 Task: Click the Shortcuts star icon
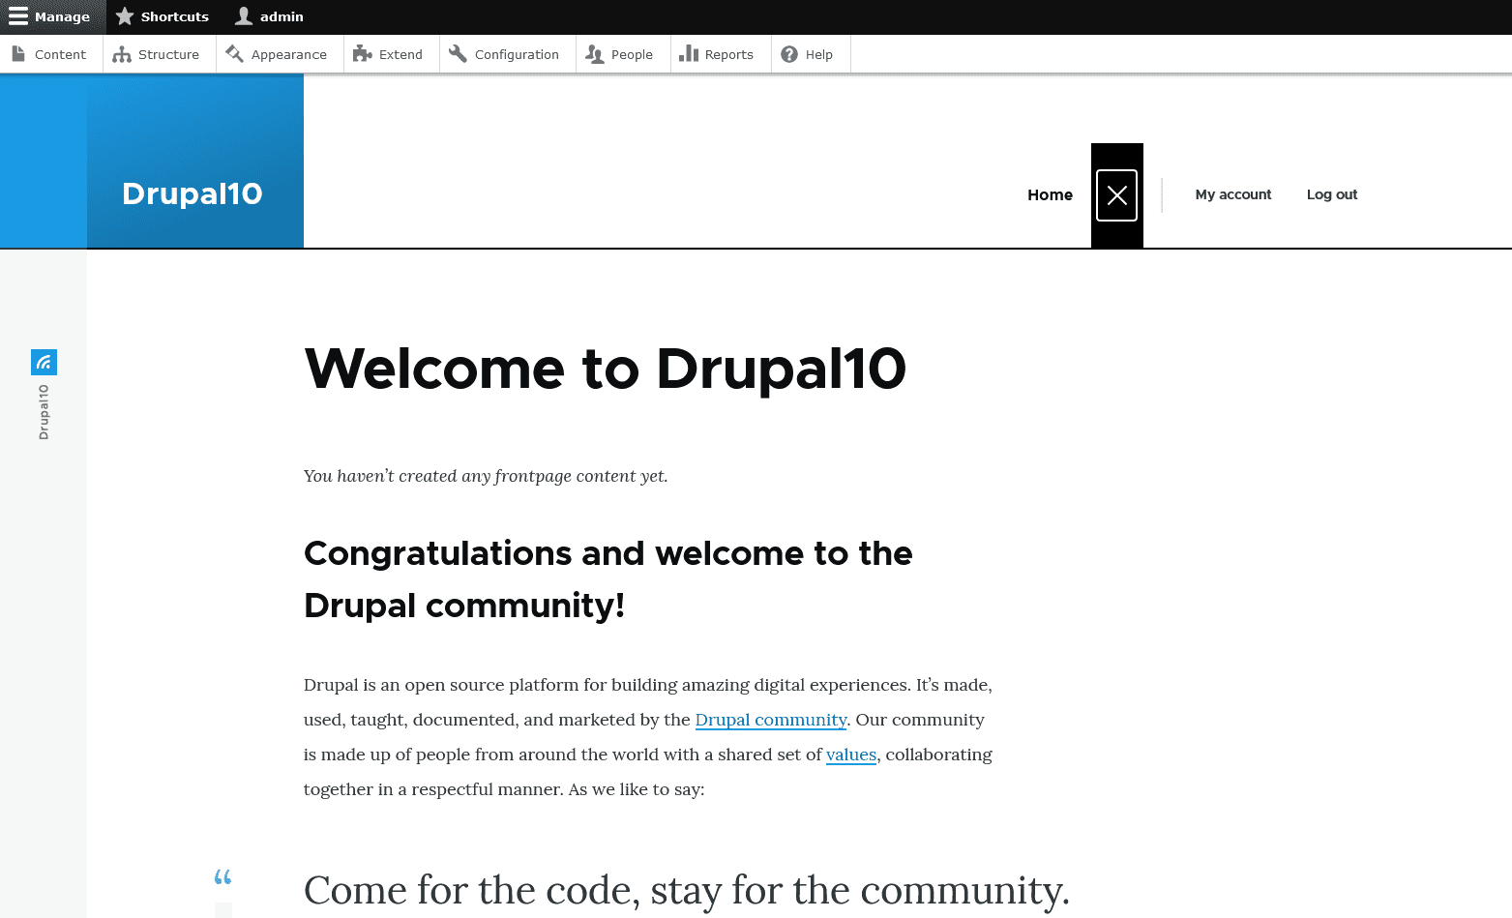coord(124,15)
